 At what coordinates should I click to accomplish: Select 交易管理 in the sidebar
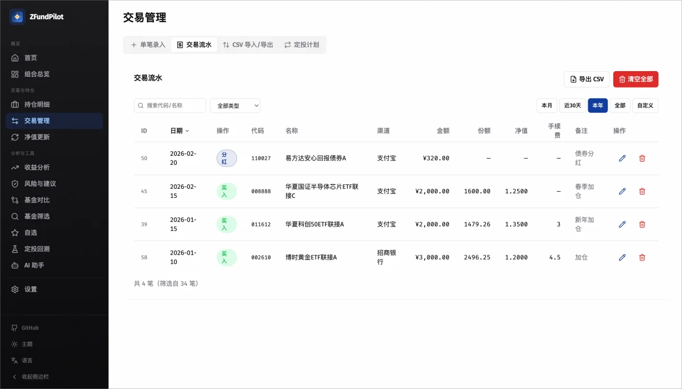coord(54,121)
